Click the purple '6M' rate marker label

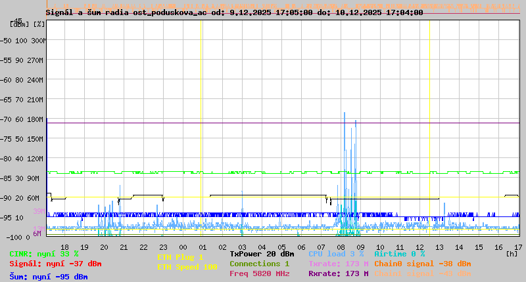[x=37, y=233]
